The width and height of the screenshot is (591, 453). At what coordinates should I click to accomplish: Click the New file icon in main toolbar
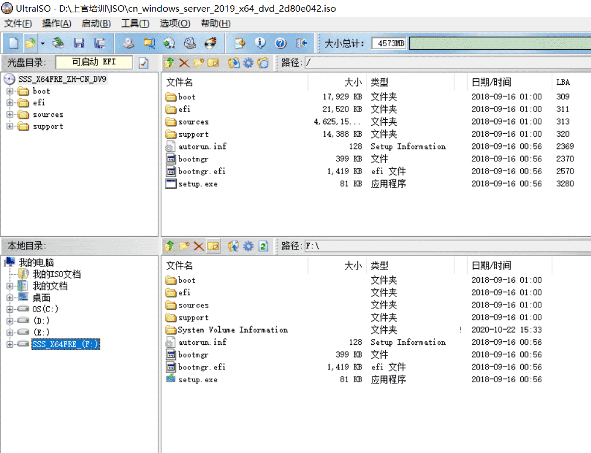[13, 43]
